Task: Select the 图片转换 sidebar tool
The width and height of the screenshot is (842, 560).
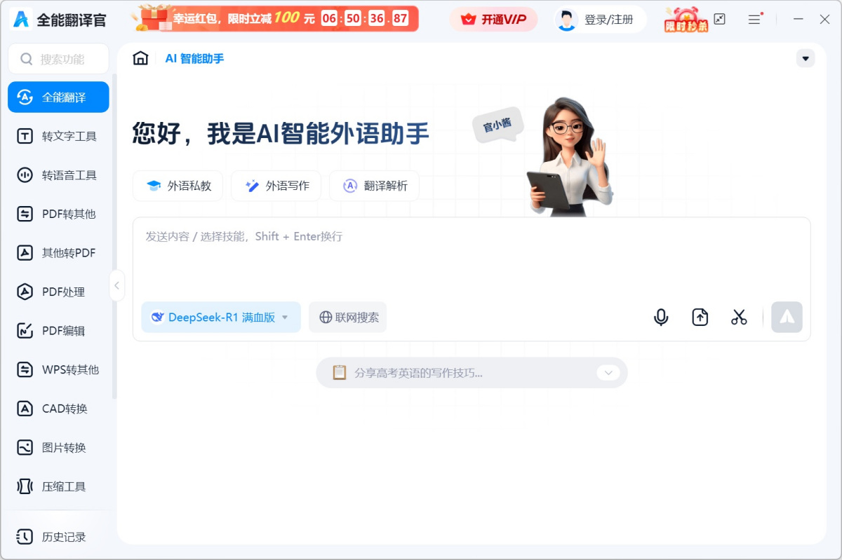Action: tap(58, 447)
